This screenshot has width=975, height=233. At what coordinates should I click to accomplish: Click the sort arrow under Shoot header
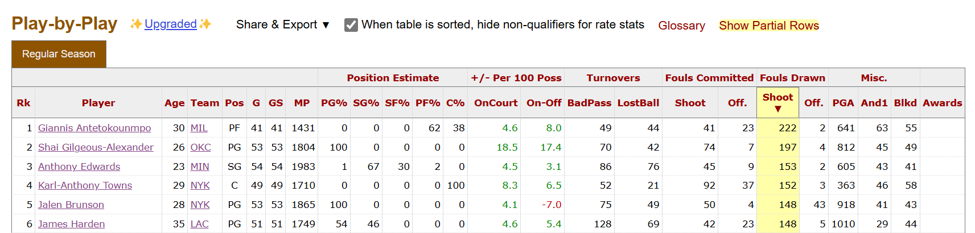pyautogui.click(x=777, y=109)
